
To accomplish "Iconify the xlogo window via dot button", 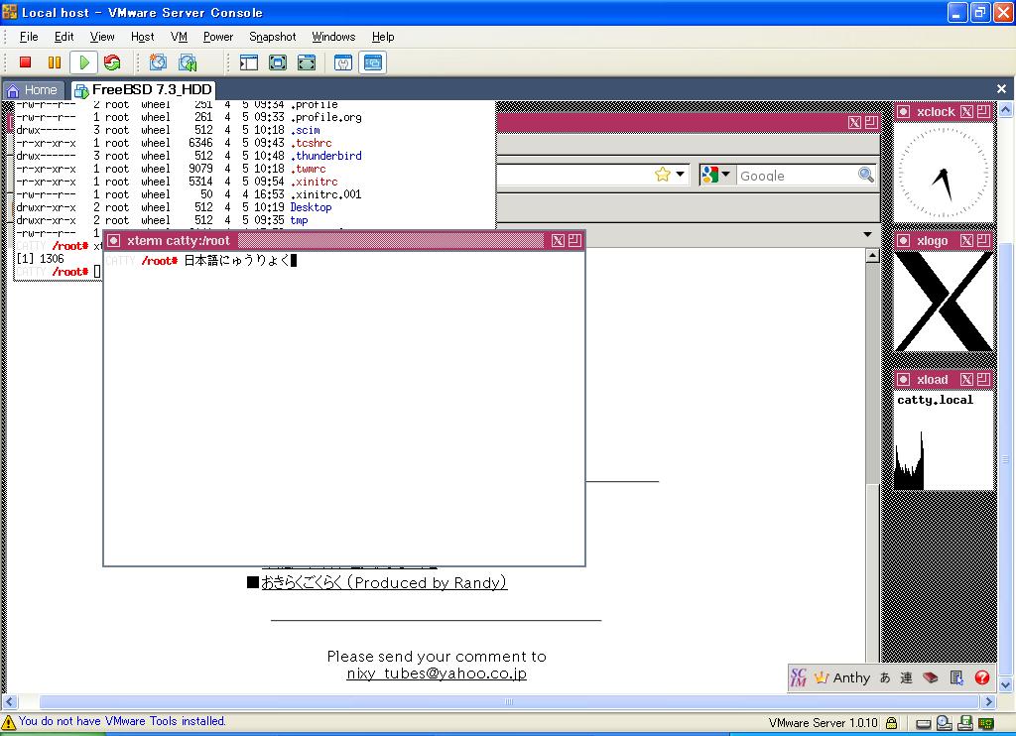I will click(x=903, y=241).
